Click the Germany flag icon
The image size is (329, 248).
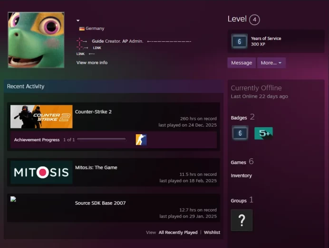coord(82,28)
